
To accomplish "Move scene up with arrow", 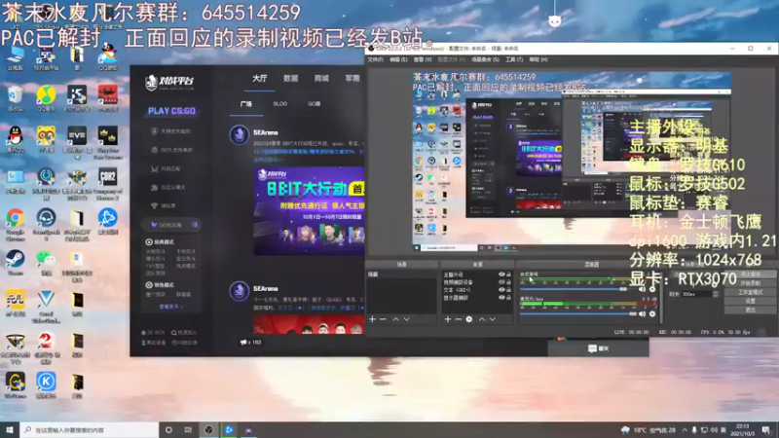I will pos(395,319).
